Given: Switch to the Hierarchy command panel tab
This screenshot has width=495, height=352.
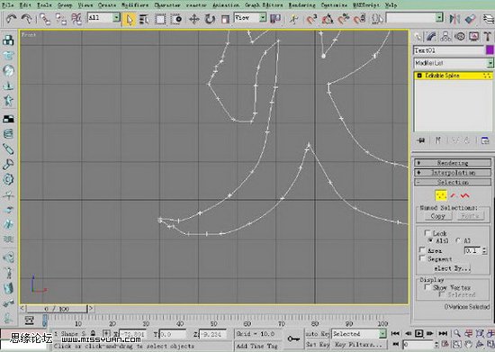Looking at the screenshot, I should 445,37.
